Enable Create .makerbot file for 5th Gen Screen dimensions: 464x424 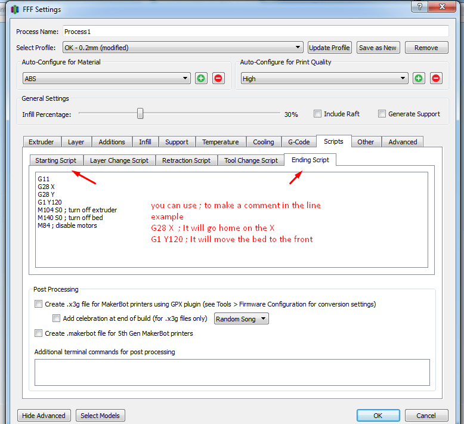point(39,333)
